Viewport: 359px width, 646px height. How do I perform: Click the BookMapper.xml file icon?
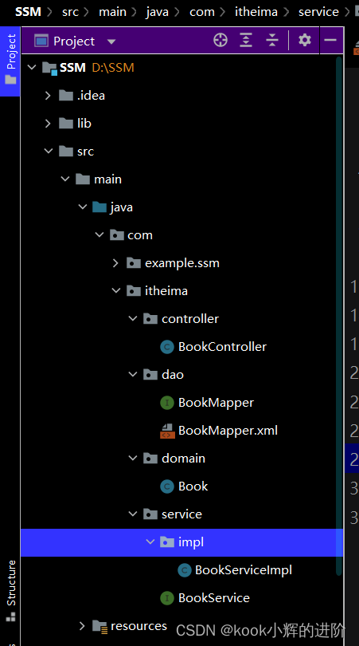coord(166,431)
